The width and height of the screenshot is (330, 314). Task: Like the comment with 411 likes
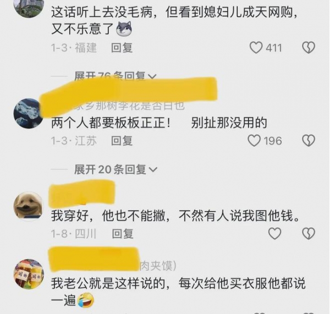[256, 47]
